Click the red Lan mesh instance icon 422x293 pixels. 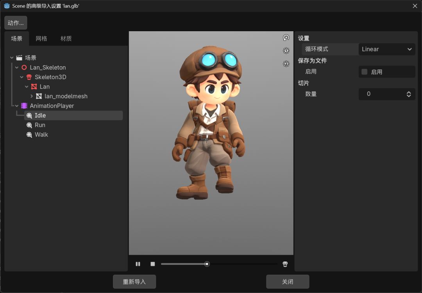[34, 87]
